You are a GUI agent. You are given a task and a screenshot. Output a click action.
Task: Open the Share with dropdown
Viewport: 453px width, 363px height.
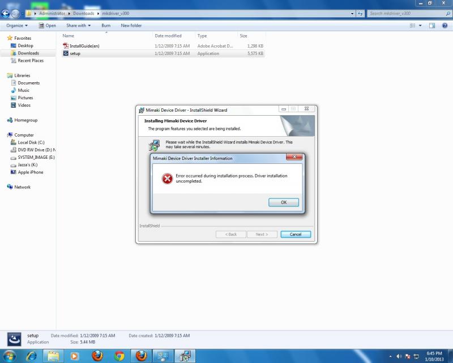[79, 26]
